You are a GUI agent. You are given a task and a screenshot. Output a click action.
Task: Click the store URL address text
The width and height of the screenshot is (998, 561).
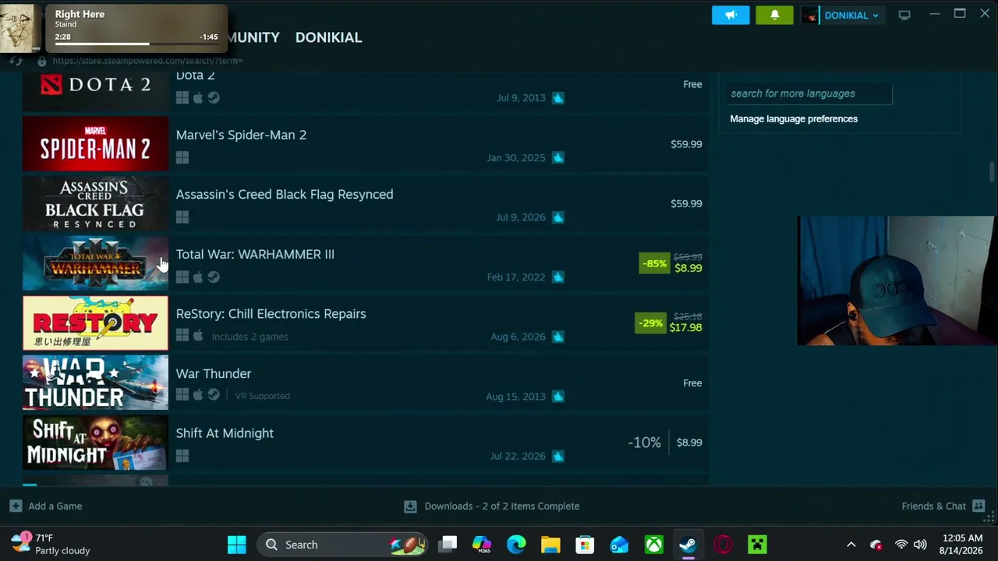tap(147, 61)
